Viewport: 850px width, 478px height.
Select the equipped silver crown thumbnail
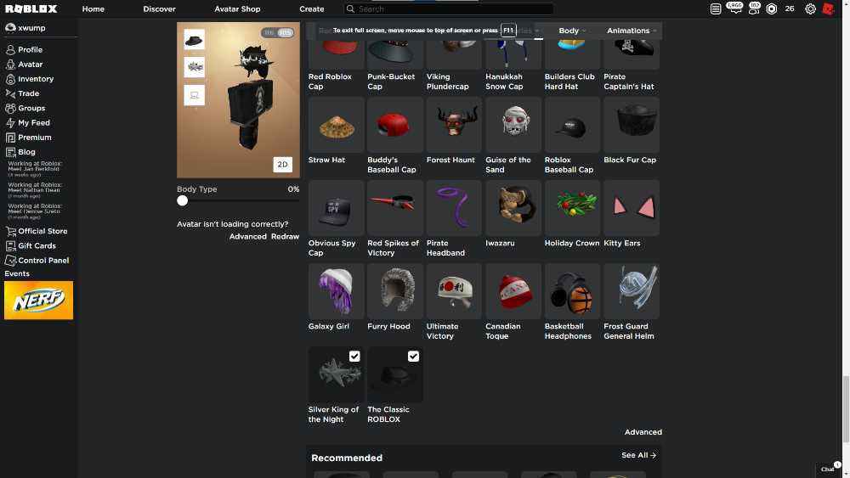(x=194, y=67)
